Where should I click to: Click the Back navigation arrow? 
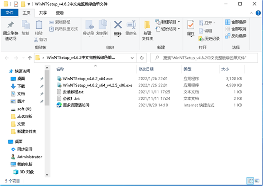coord(7,58)
